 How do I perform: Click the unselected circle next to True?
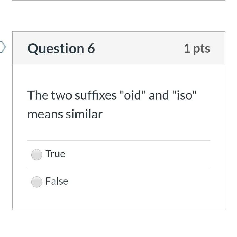coord(36,154)
